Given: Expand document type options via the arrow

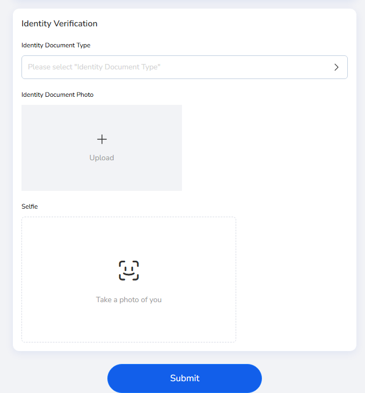Looking at the screenshot, I should 337,67.
